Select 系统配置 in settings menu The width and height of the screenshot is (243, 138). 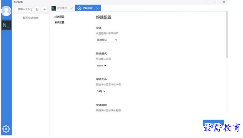[x=59, y=22]
